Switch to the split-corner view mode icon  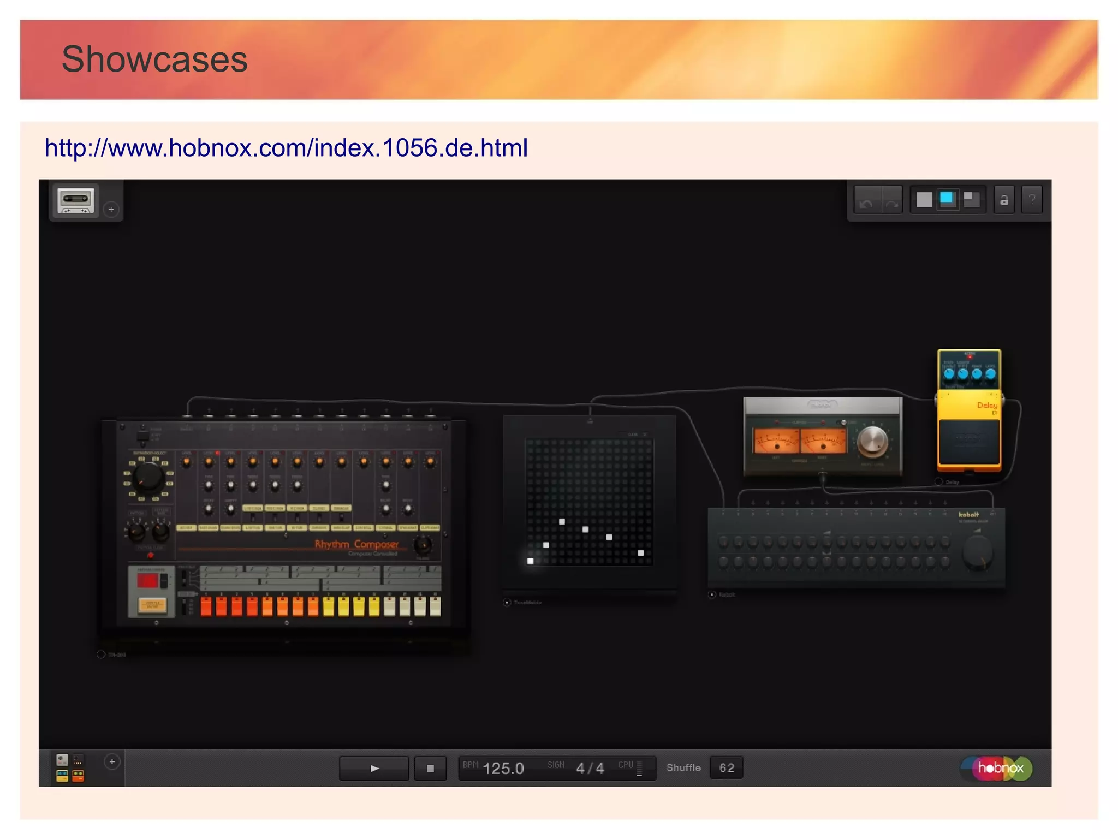pyautogui.click(x=972, y=199)
